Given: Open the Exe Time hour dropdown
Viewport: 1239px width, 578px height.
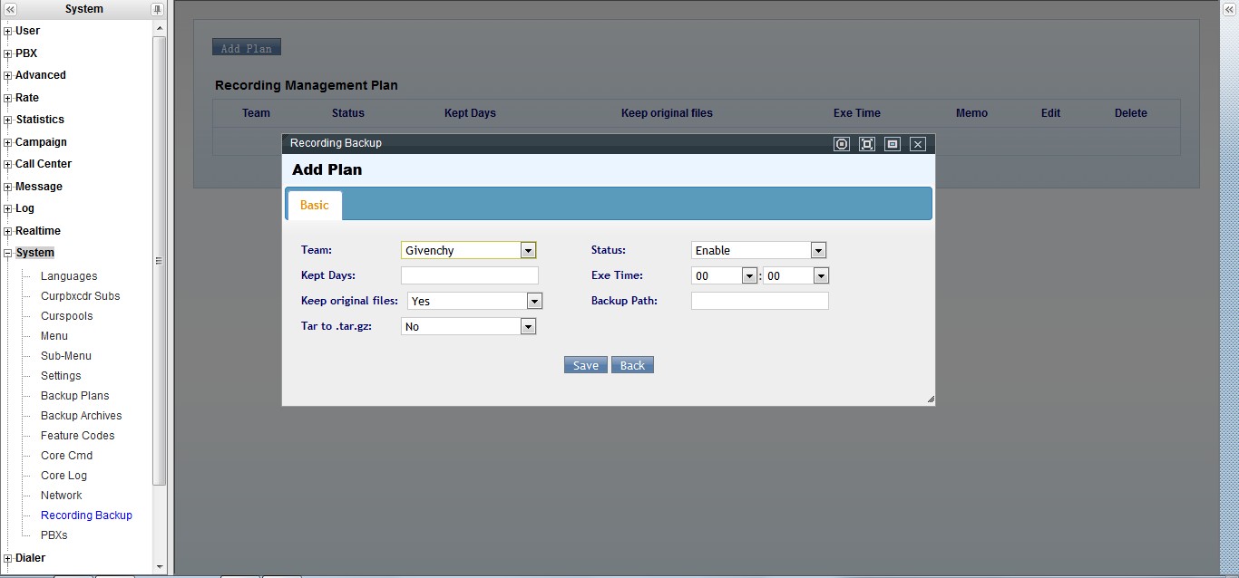Looking at the screenshot, I should point(749,276).
